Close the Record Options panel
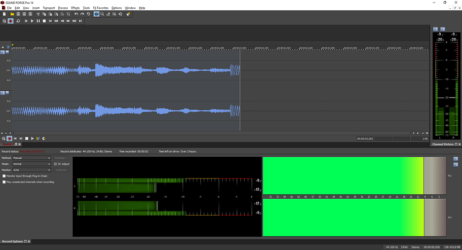The width and height of the screenshot is (462, 250). [29, 241]
